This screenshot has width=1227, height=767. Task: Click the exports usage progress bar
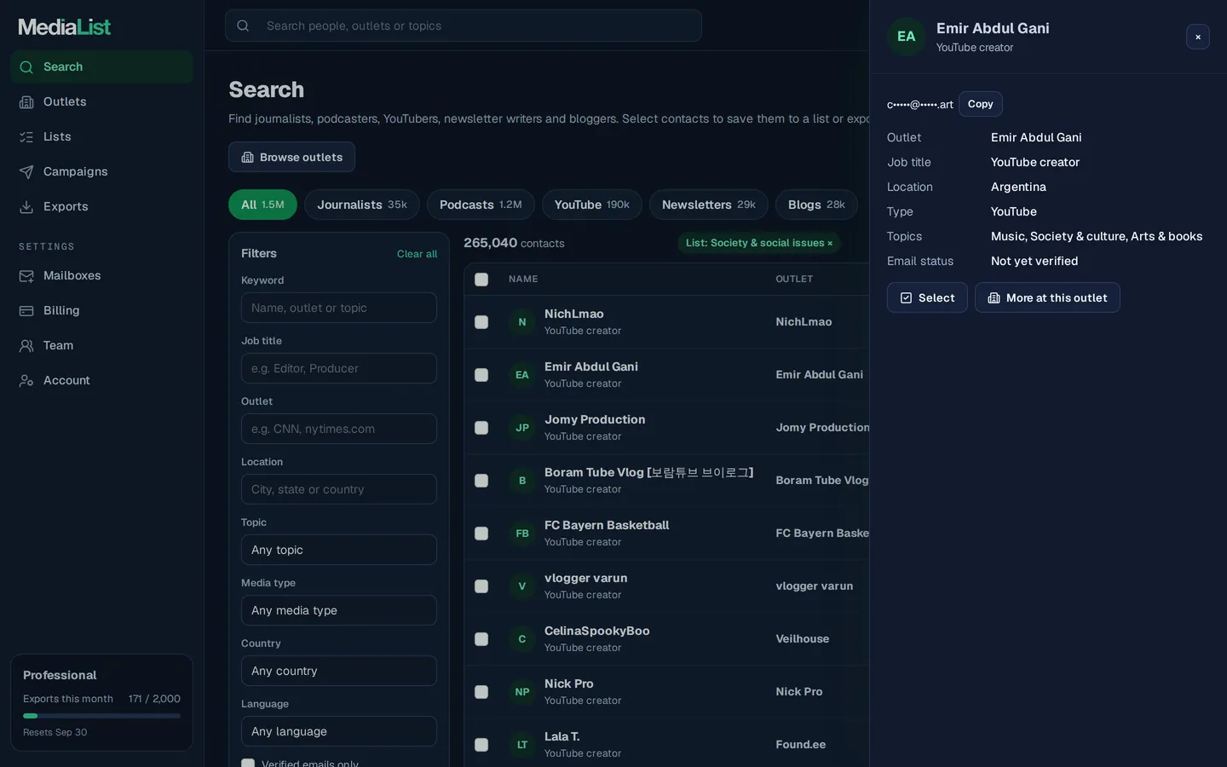[x=101, y=716]
